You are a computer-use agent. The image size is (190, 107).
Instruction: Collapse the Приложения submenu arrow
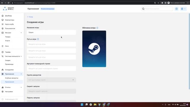click(x=21, y=74)
